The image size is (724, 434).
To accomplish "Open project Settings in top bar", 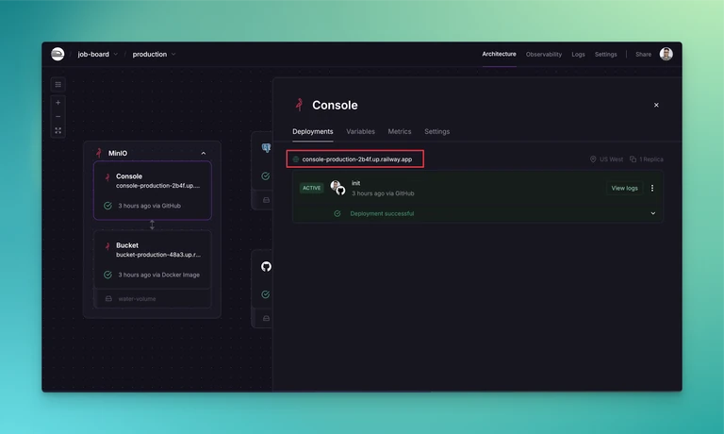I will 605,55.
